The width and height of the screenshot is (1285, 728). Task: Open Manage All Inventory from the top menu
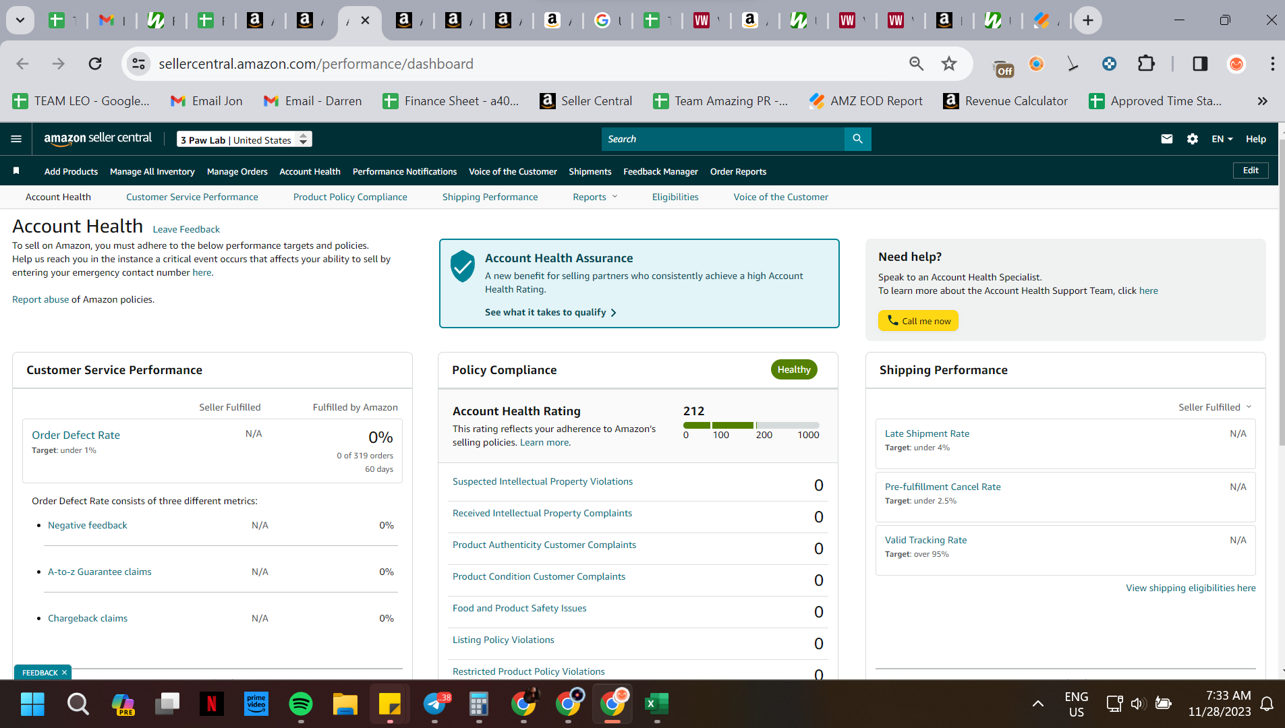pos(152,171)
